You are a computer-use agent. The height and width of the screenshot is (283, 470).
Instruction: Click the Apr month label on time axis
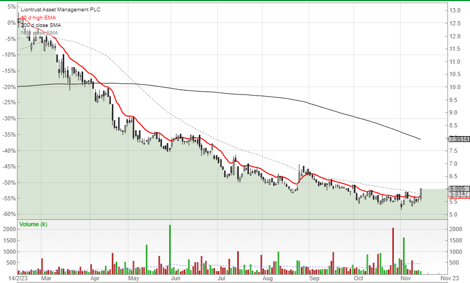coord(95,278)
